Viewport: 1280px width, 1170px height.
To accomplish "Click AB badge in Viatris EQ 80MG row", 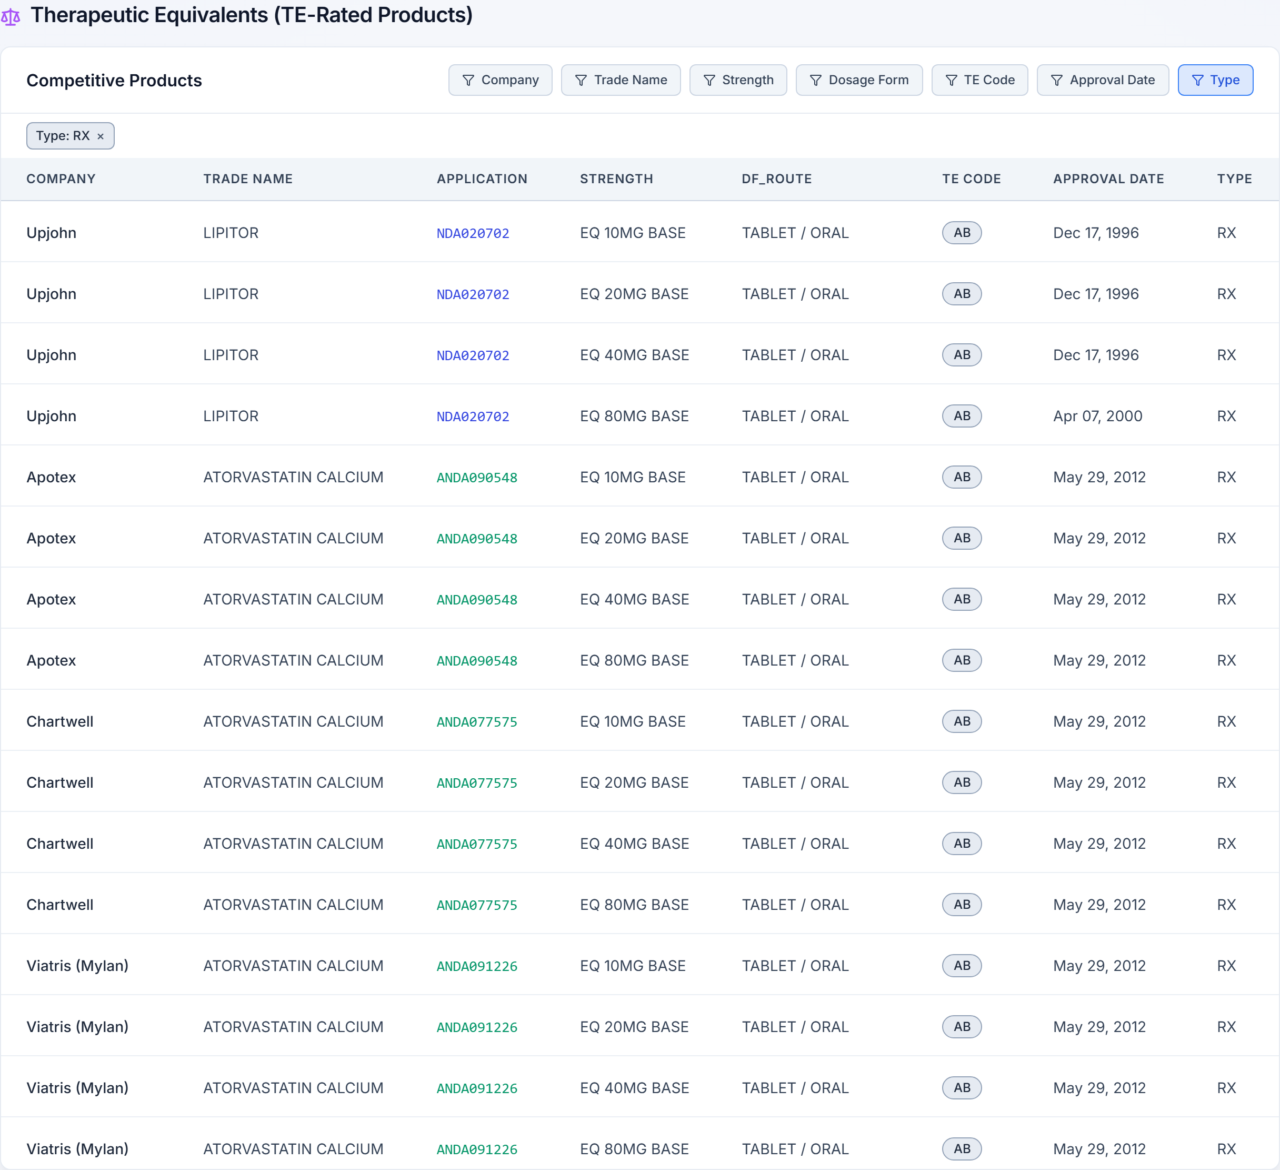I will click(x=962, y=1149).
